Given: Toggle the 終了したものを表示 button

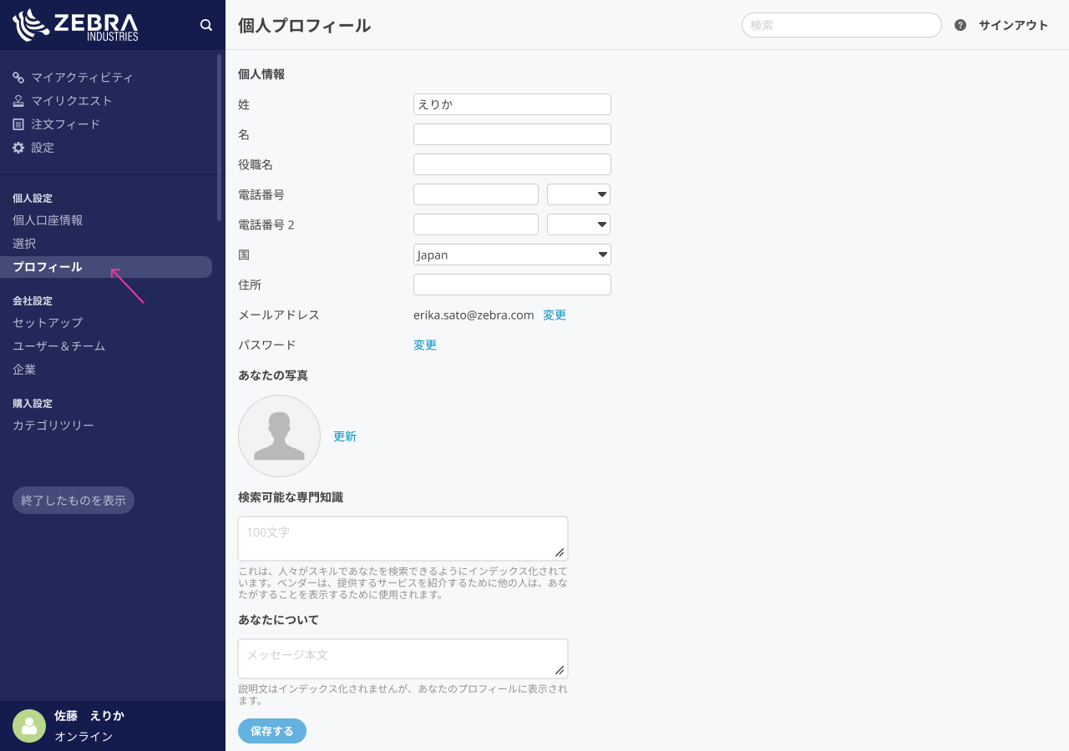Looking at the screenshot, I should 73,501.
